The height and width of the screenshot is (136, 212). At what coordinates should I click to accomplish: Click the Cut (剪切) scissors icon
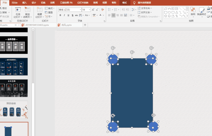click(1, 8)
